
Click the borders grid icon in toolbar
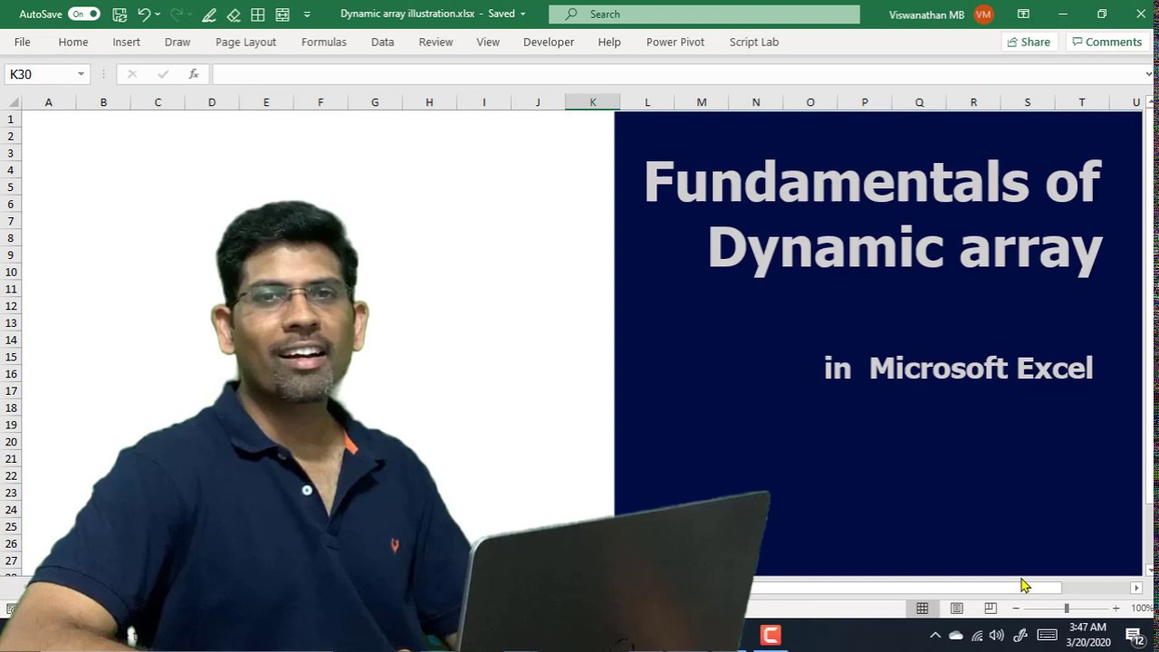point(258,14)
